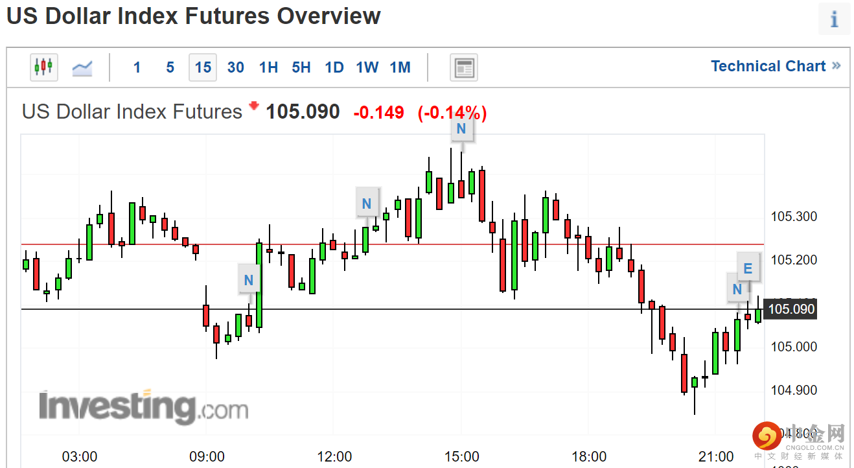Switch to the 30 minute interval

[x=236, y=67]
